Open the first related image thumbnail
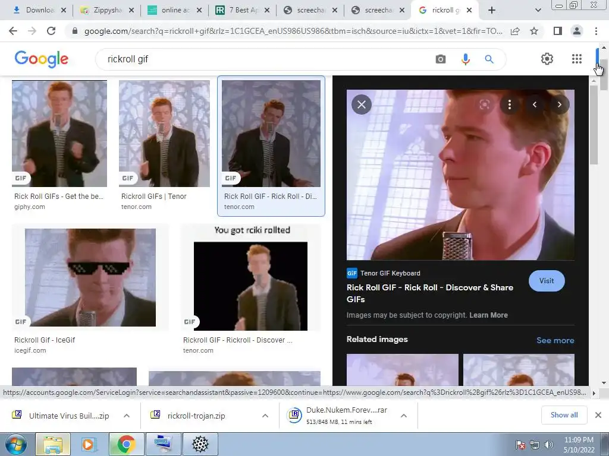The height and width of the screenshot is (456, 609). click(403, 369)
